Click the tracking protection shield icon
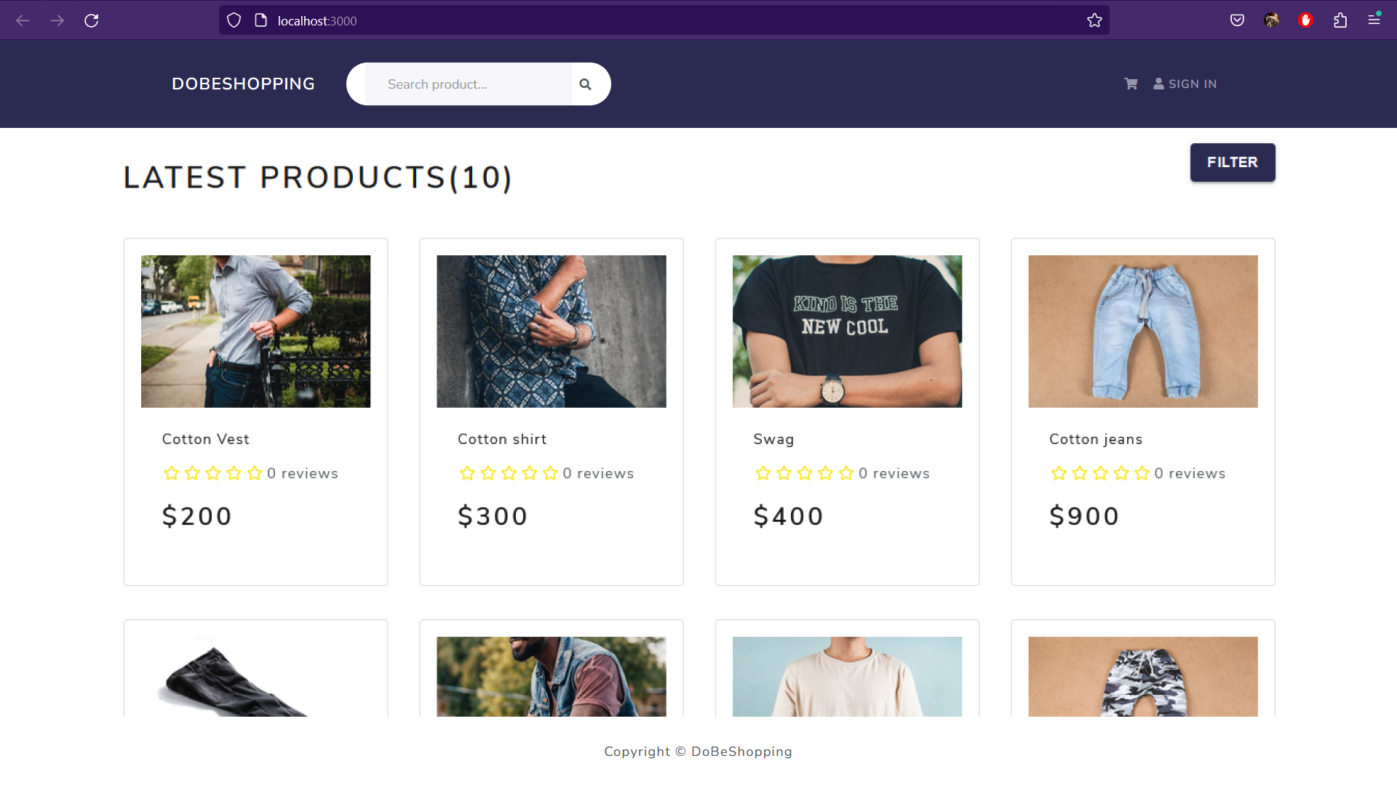Viewport: 1397px width, 785px height. pyautogui.click(x=234, y=20)
